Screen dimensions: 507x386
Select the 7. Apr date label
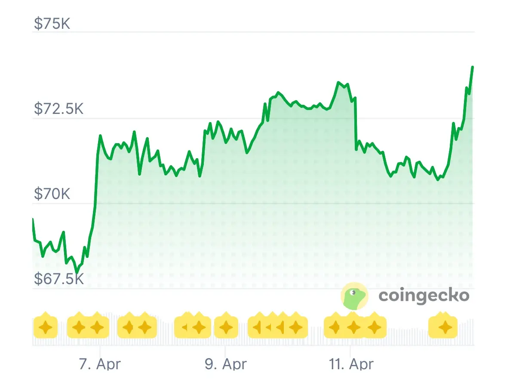click(x=100, y=364)
